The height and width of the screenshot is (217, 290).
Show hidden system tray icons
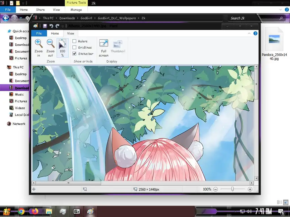tap(235, 211)
